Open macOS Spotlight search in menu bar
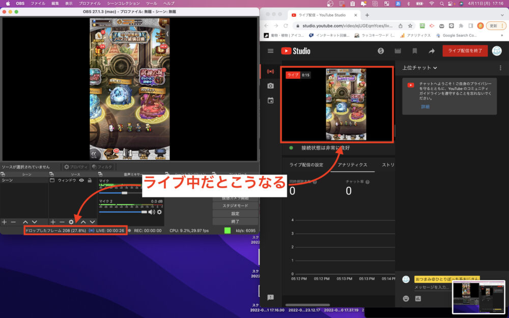This screenshot has width=509, height=318. [x=441, y=4]
